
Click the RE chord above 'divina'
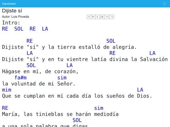(x=112, y=53)
